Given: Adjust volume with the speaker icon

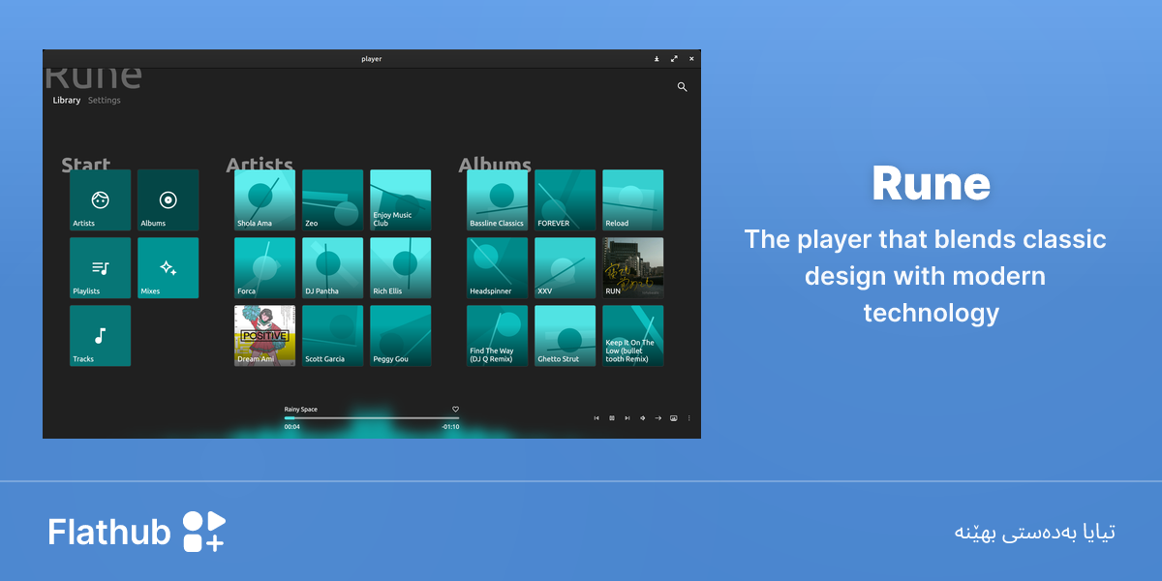Looking at the screenshot, I should pos(643,418).
